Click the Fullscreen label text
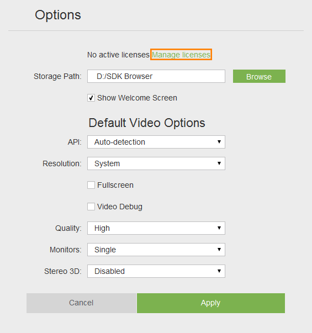Screen dimensions: 312x333 (x=115, y=185)
